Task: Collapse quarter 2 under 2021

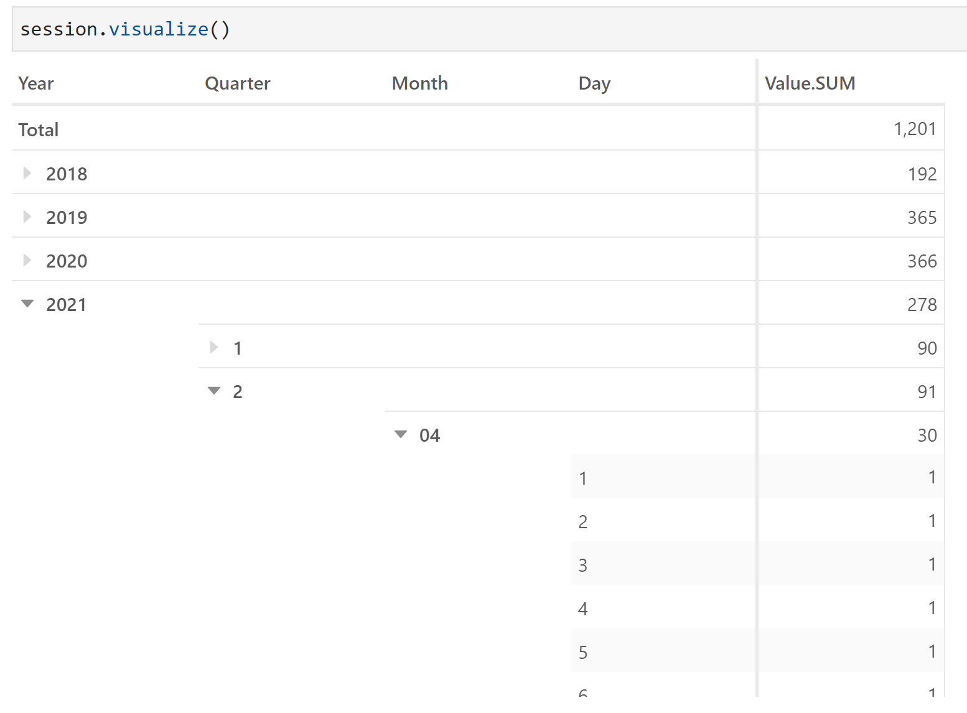Action: click(x=214, y=391)
